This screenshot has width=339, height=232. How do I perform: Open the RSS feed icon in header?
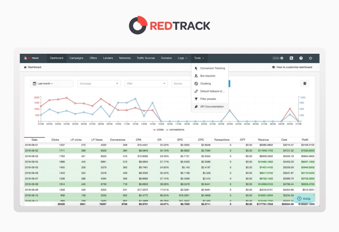[x=291, y=58]
